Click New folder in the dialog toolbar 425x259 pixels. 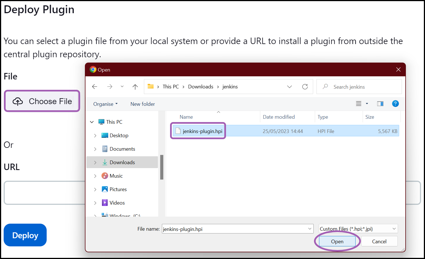coord(143,104)
